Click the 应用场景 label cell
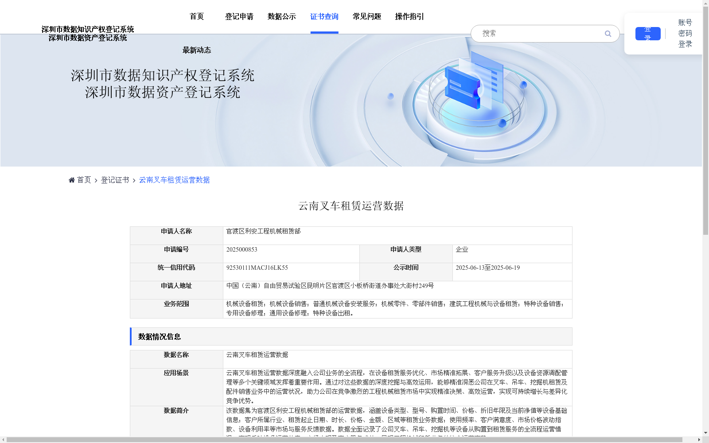Screen dimensions: 709x443 [176, 387]
